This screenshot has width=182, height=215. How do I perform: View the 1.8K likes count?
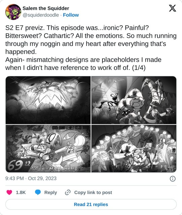point(21,192)
